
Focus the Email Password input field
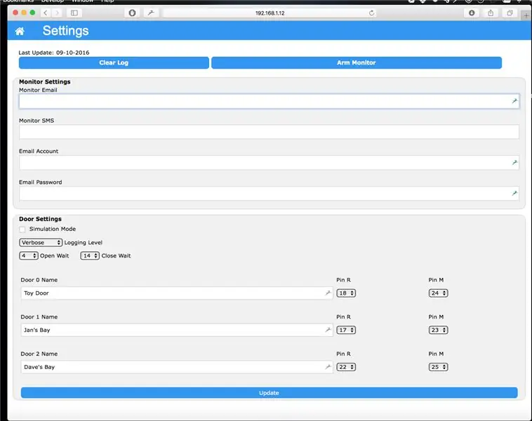pos(269,194)
